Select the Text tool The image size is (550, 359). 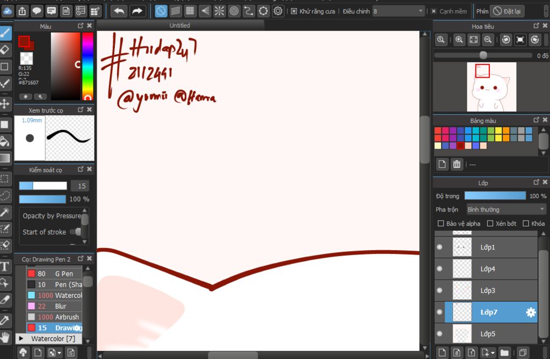click(5, 267)
